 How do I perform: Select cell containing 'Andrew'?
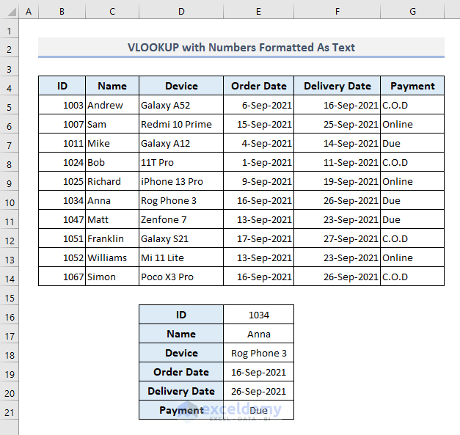112,105
